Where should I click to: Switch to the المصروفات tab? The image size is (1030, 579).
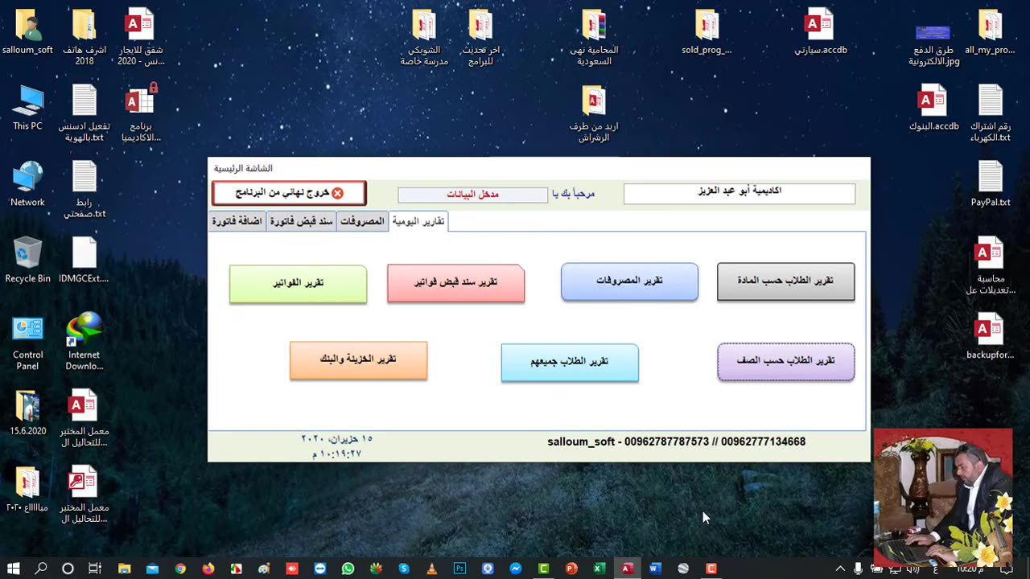(x=362, y=221)
